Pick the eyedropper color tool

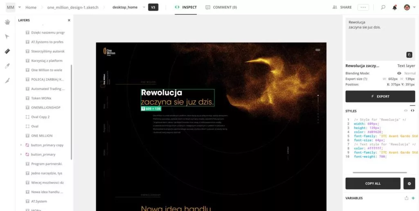pyautogui.click(x=7, y=66)
